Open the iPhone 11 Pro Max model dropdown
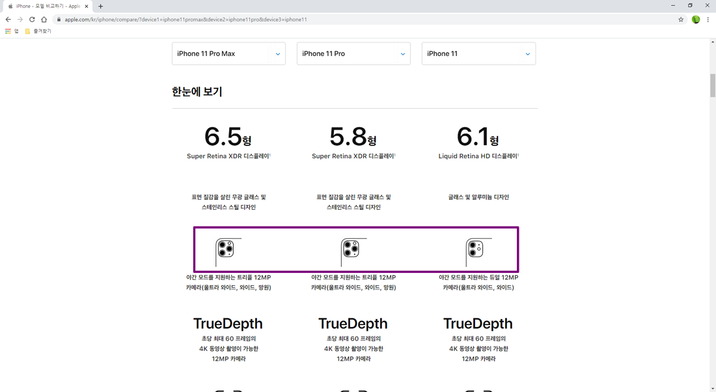 point(228,53)
